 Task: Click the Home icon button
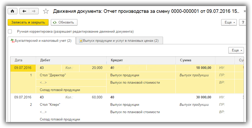click(x=12, y=11)
